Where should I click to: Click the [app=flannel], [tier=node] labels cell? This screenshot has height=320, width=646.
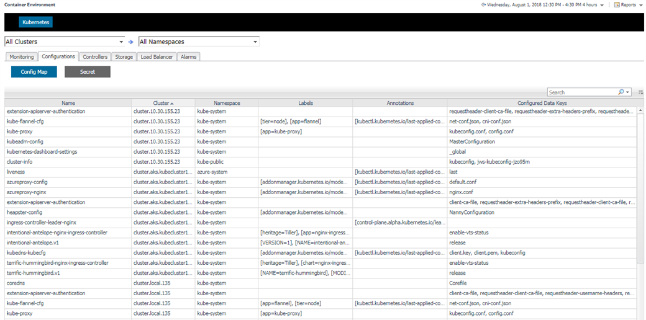305,303
